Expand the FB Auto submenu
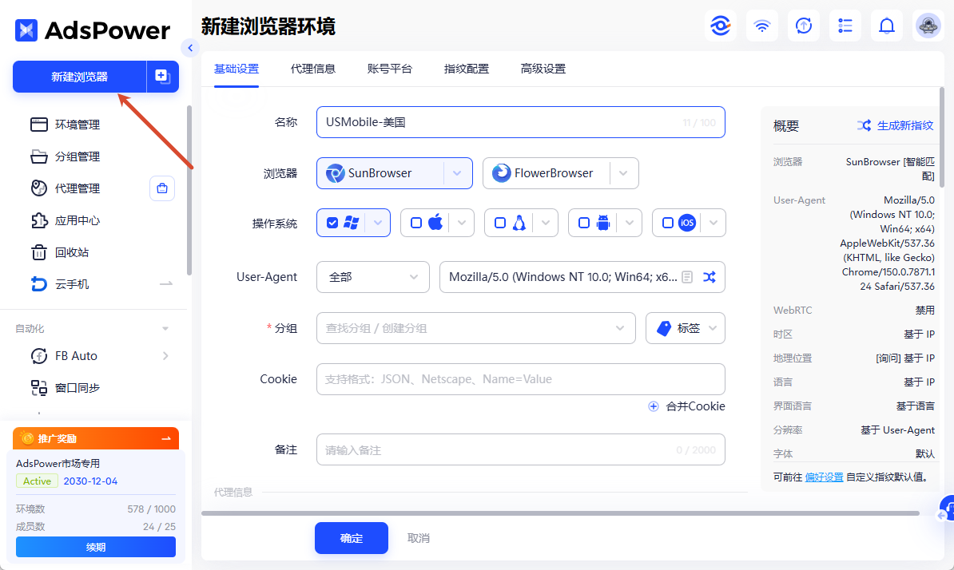 pyautogui.click(x=165, y=355)
